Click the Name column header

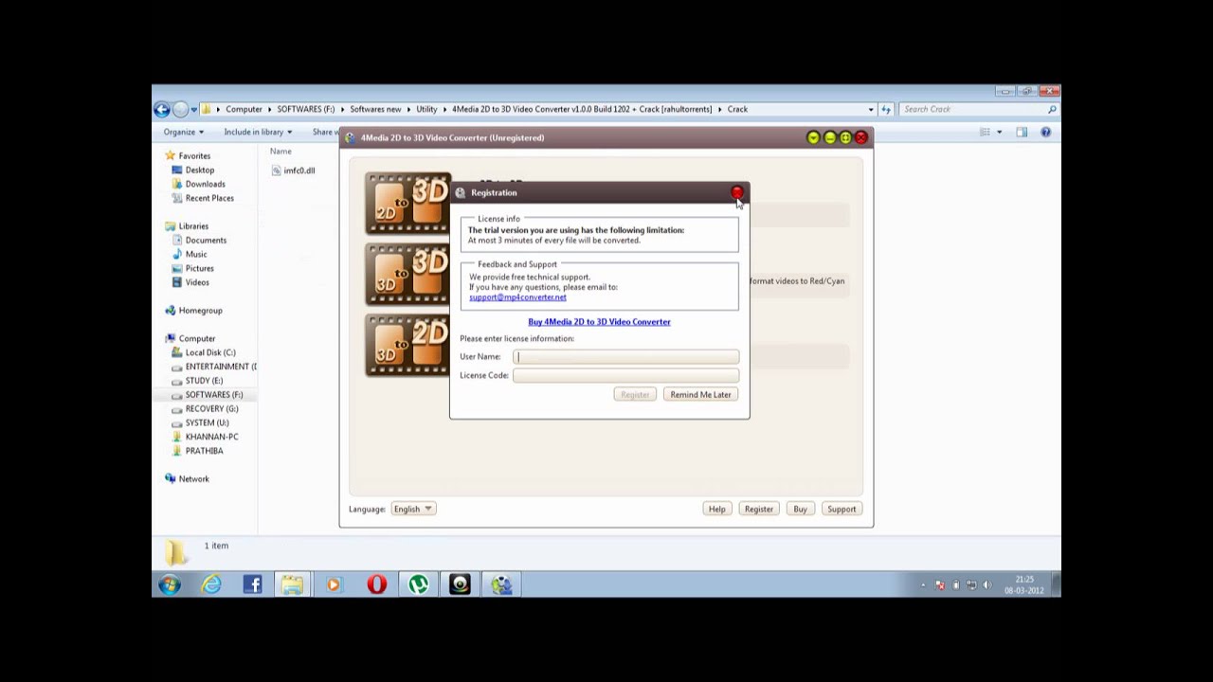[x=281, y=152]
